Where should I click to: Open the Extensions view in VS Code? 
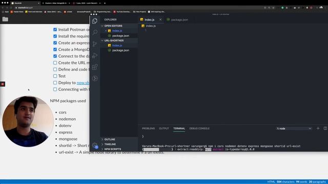pyautogui.click(x=95, y=67)
